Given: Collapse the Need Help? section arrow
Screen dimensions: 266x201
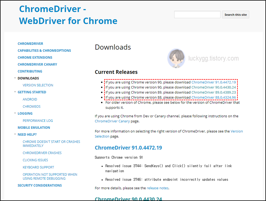Looking at the screenshot, I should 15,134.
